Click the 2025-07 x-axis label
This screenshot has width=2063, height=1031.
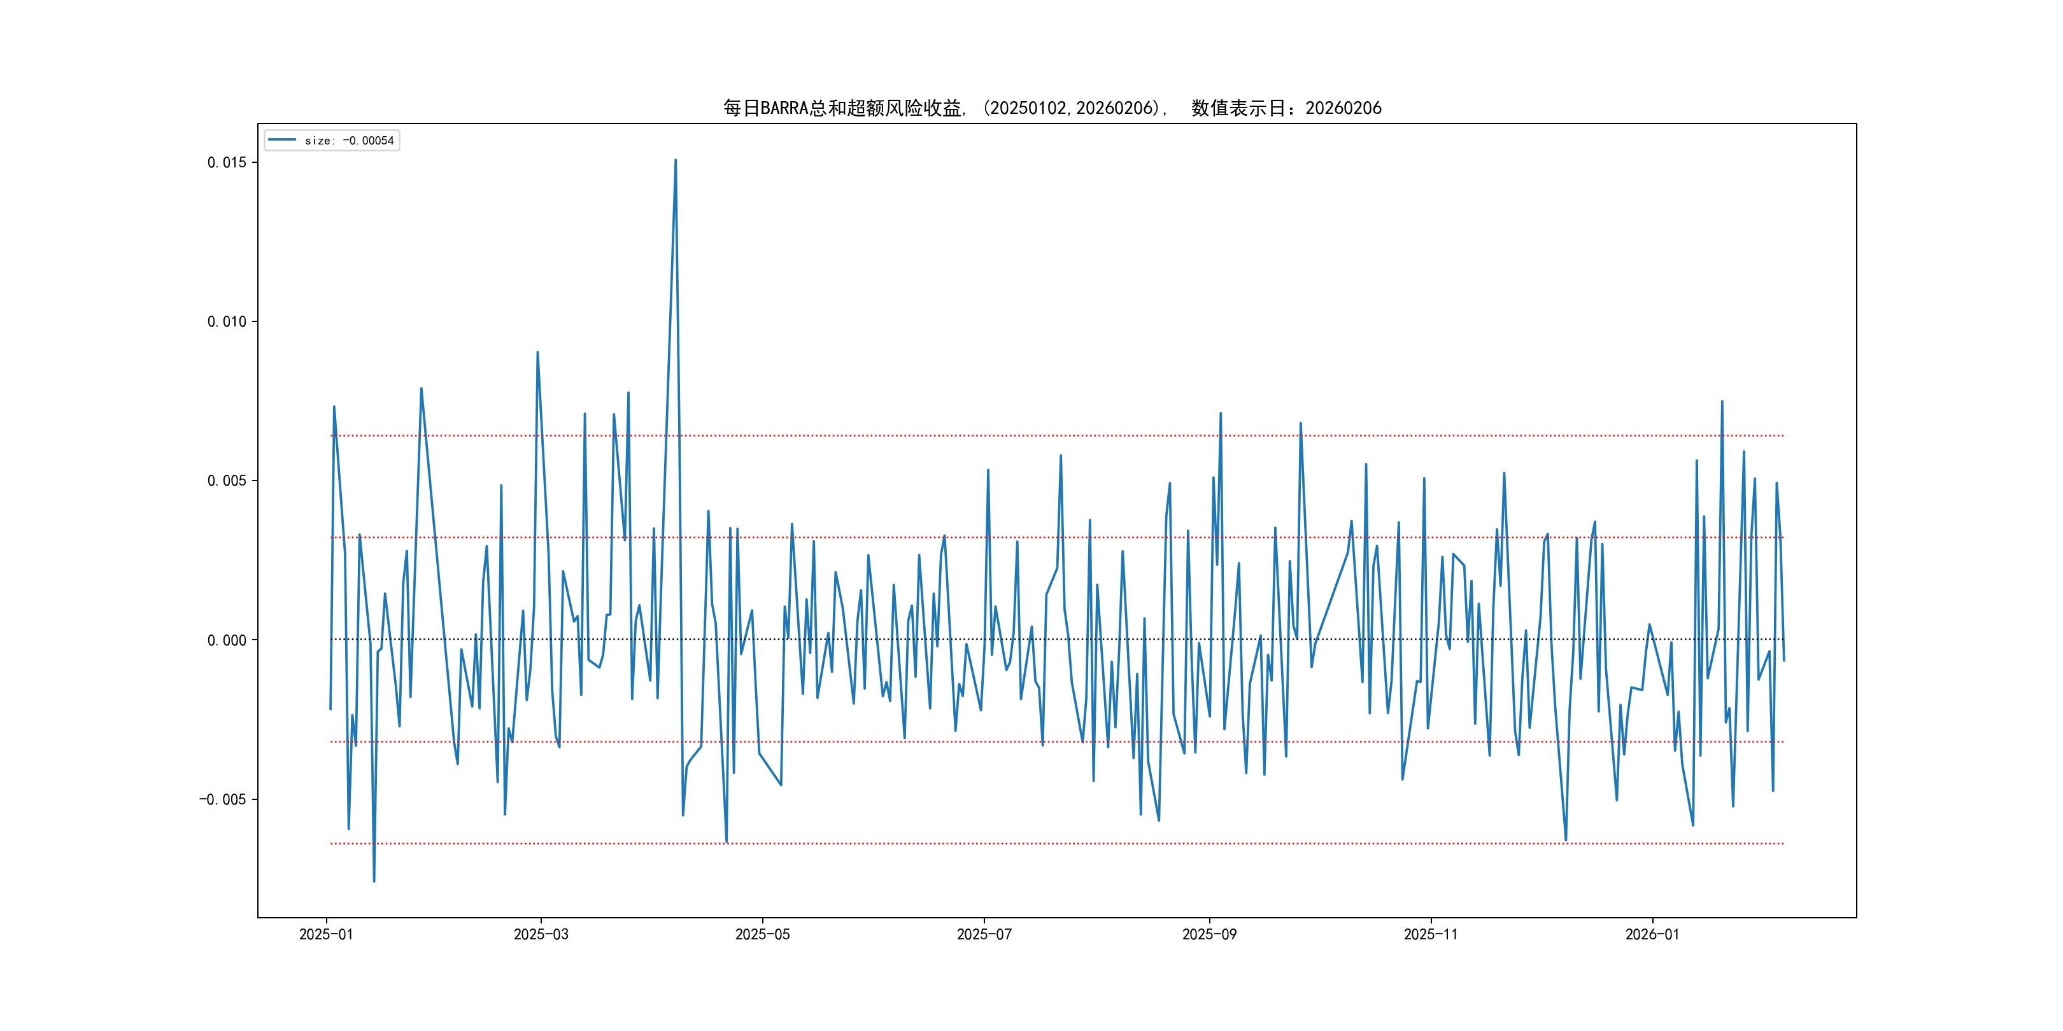984,935
